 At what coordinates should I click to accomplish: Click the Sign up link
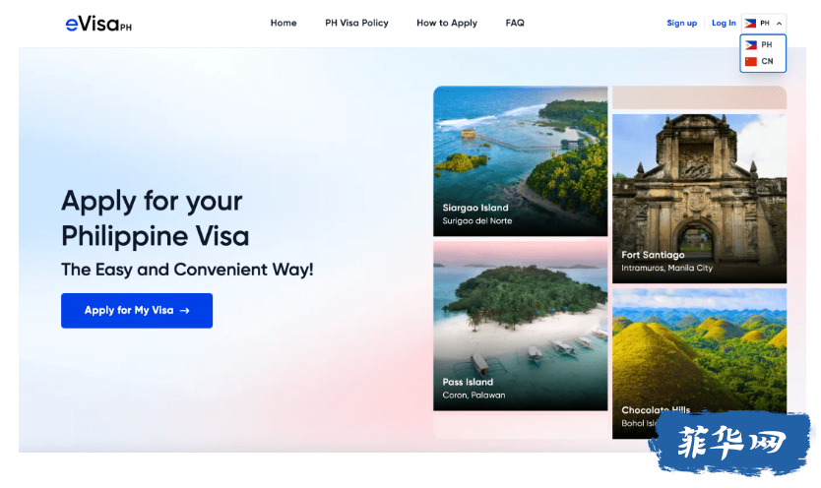[682, 23]
